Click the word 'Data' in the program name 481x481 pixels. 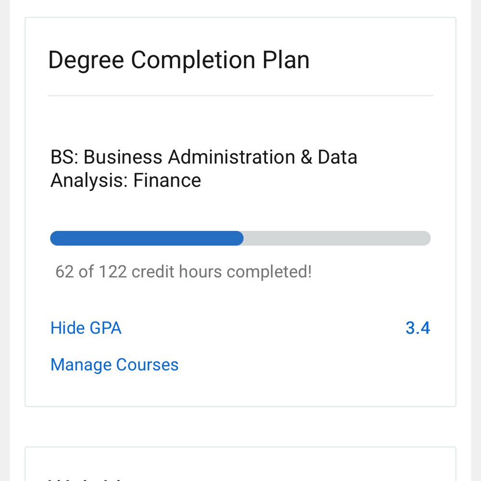337,157
